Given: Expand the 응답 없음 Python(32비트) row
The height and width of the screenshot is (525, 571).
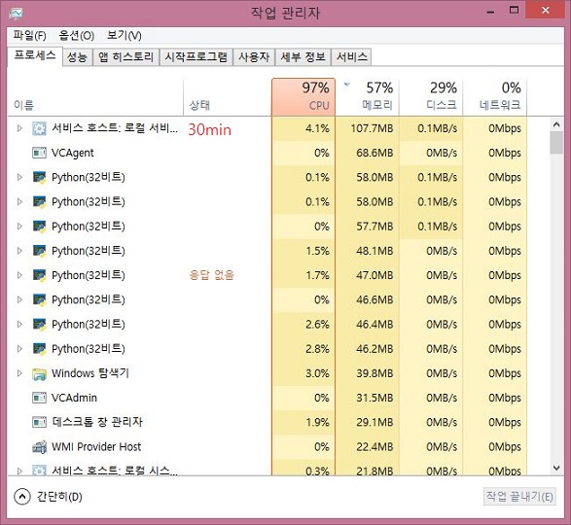Looking at the screenshot, I should point(19,275).
